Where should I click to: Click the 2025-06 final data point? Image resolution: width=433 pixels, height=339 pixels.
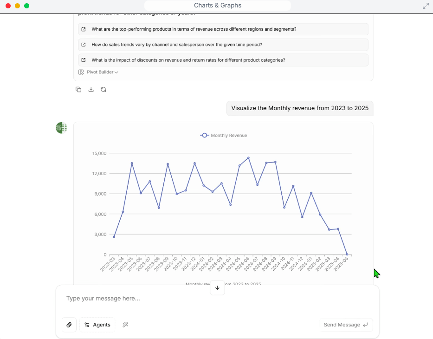click(x=347, y=254)
